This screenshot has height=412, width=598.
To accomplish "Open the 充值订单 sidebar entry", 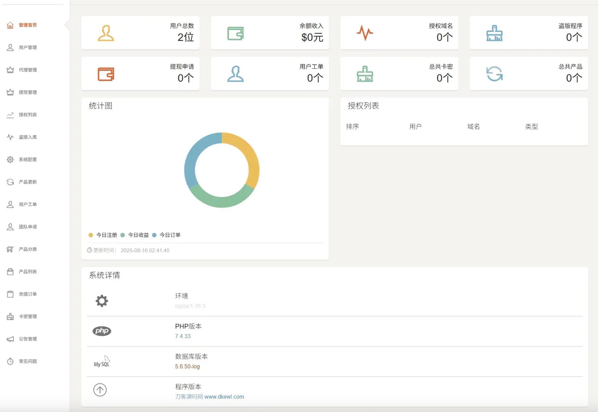I will click(x=28, y=294).
